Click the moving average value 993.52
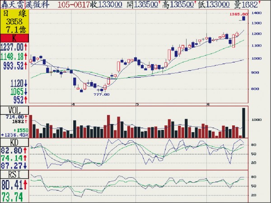The width and height of the screenshot is (271, 203). click(x=15, y=66)
